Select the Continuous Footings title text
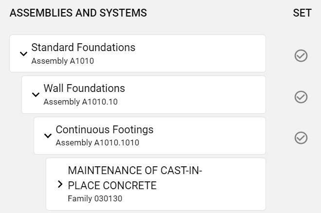 105,130
